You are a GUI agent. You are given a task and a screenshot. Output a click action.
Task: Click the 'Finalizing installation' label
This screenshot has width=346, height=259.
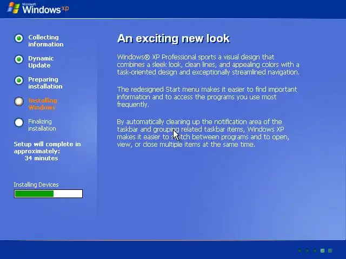coord(42,125)
